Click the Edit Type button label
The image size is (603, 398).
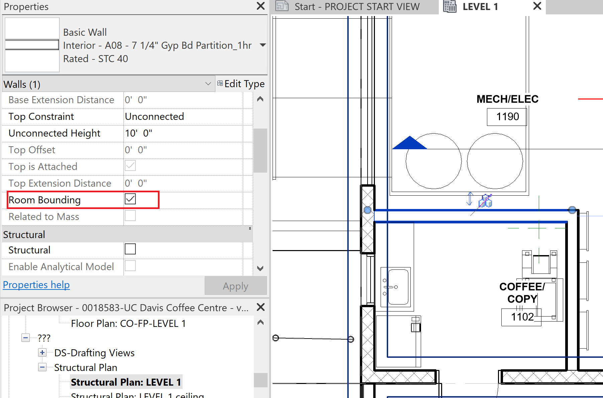click(244, 83)
